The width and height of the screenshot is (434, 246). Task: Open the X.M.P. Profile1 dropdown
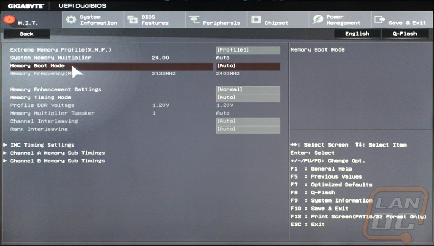(x=248, y=50)
